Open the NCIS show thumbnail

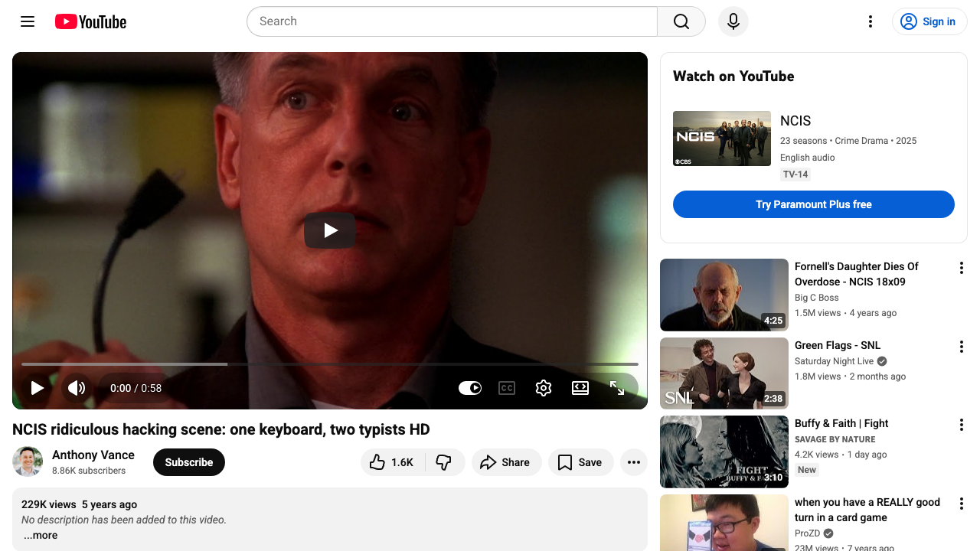click(722, 139)
